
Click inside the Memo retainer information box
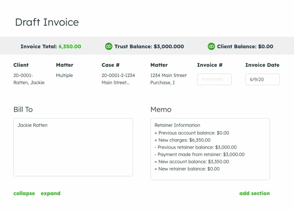coord(210,149)
